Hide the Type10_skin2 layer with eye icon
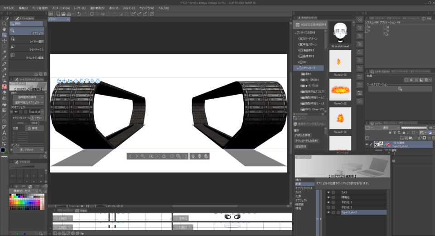Screen dimensions: 435x236 click(367, 144)
